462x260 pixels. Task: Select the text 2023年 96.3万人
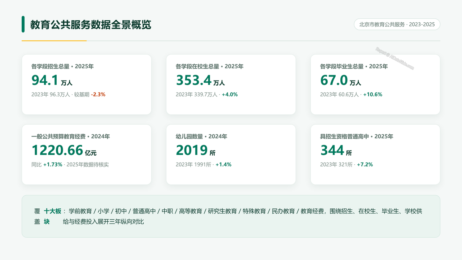[x=51, y=94]
